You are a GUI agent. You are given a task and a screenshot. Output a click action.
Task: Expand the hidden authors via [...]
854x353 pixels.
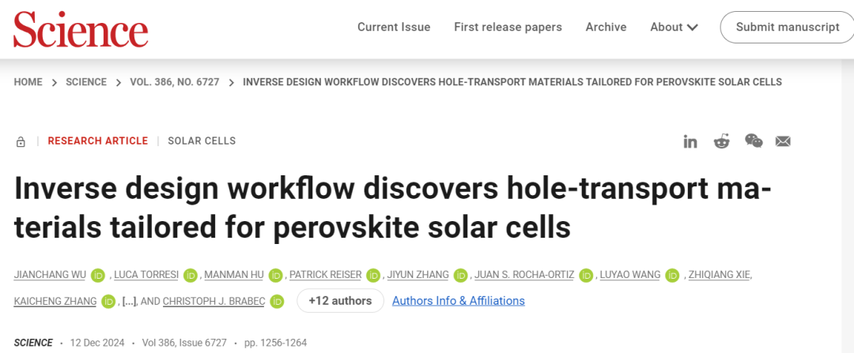pyautogui.click(x=129, y=302)
